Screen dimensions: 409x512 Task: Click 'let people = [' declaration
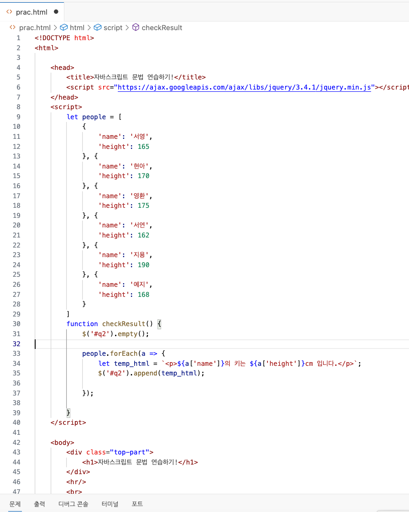click(x=94, y=117)
